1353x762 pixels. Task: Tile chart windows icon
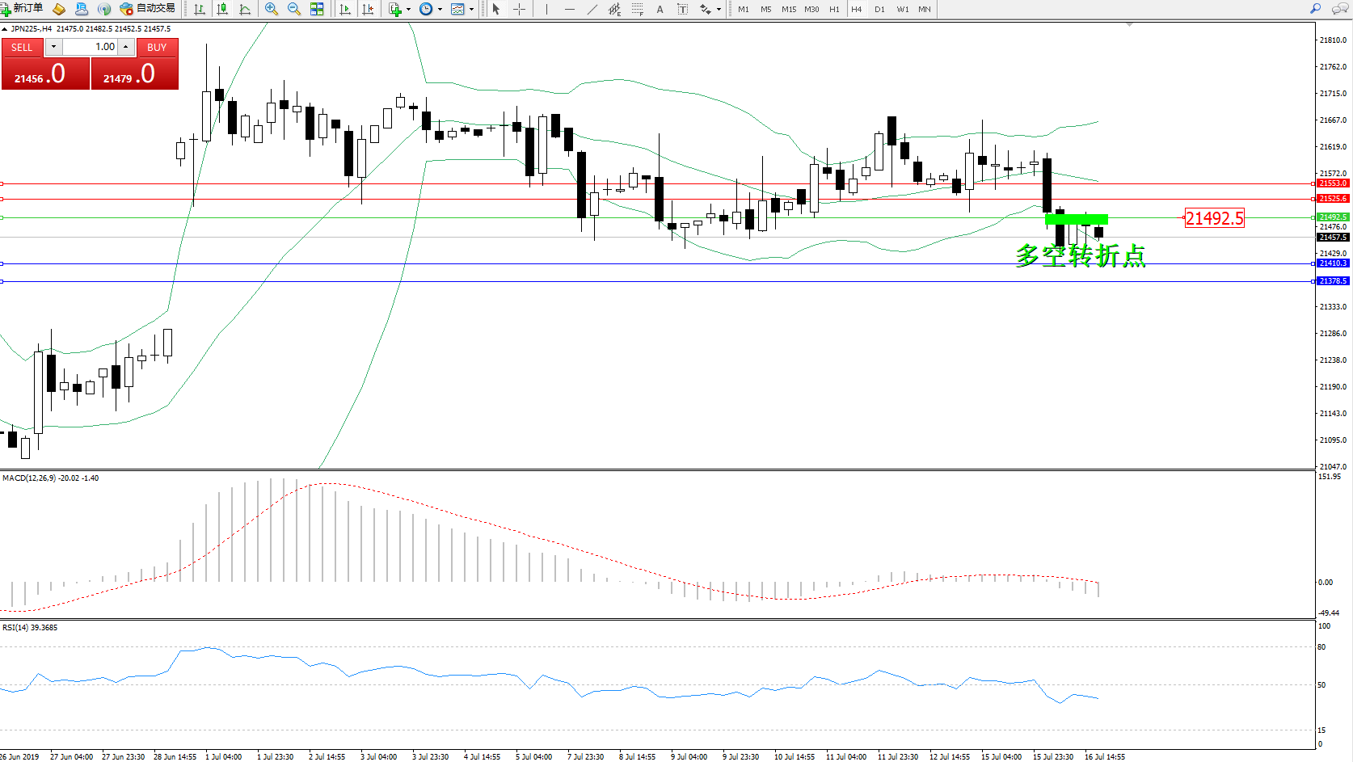click(317, 9)
